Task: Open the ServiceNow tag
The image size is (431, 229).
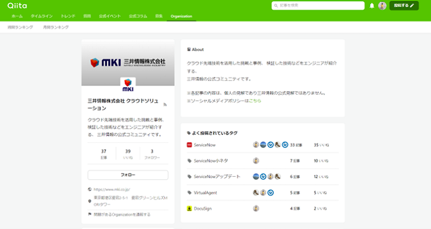Action: pos(204,145)
